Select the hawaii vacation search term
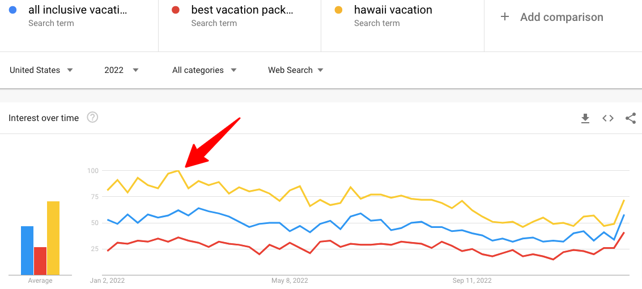The height and width of the screenshot is (289, 642). [x=393, y=10]
